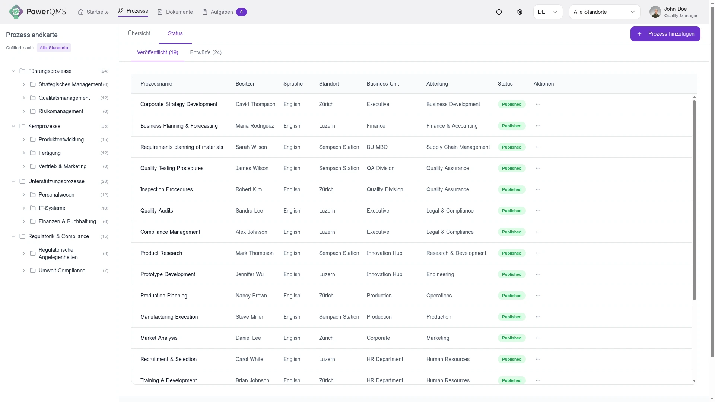Open actions menu for Compliance Management row
The height and width of the screenshot is (402, 715).
[538, 232]
